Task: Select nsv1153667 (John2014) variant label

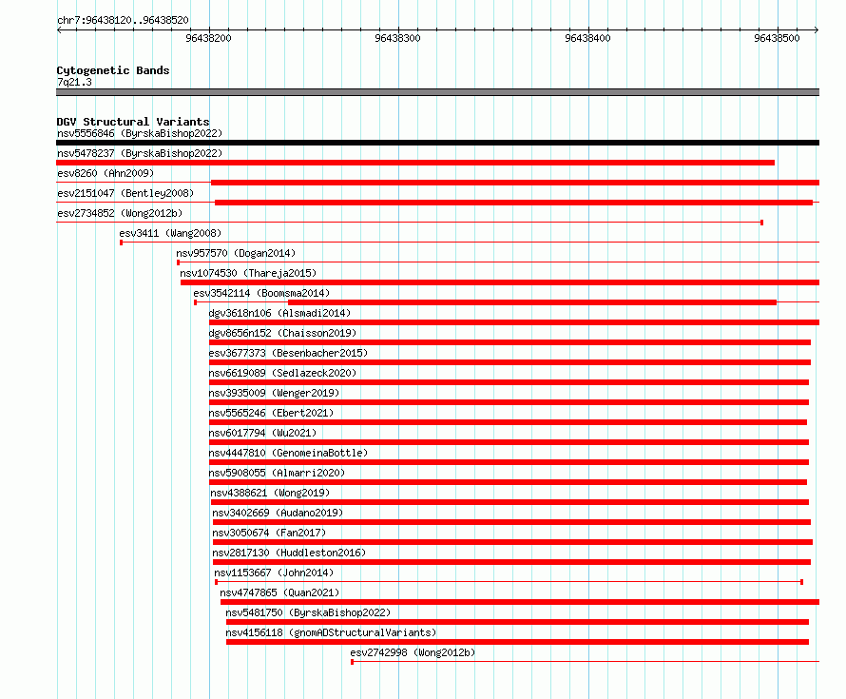Action: pyautogui.click(x=274, y=573)
